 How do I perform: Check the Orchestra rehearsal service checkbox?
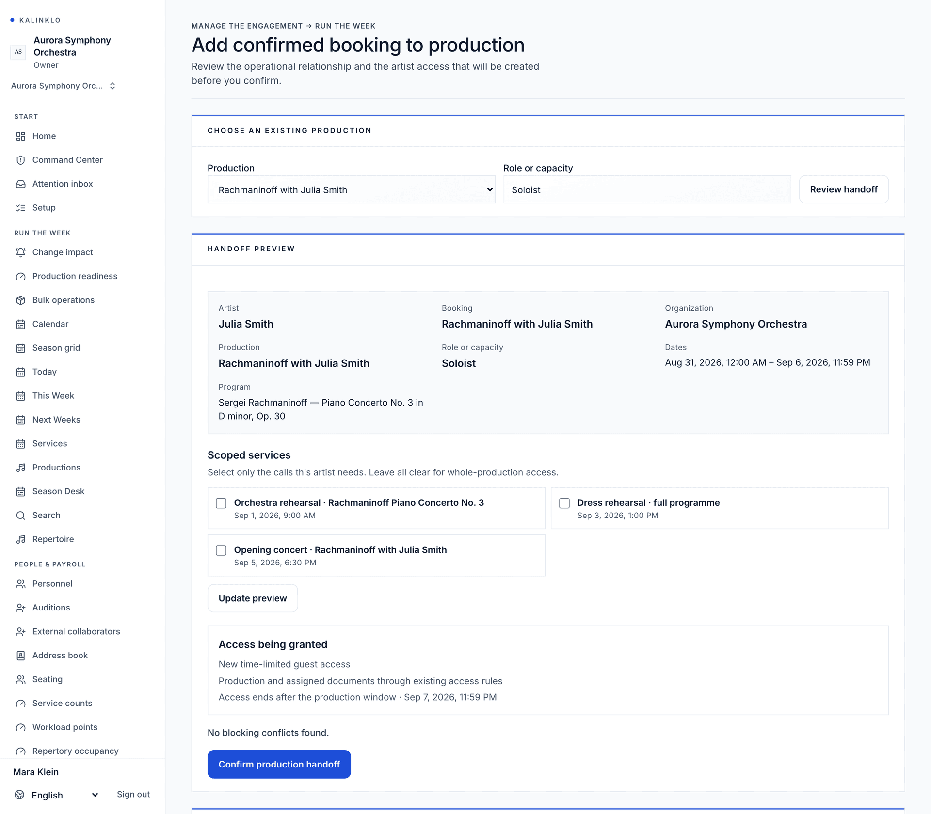(x=221, y=503)
